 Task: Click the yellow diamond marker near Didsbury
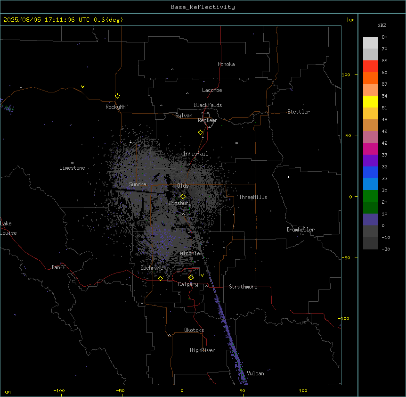pyautogui.click(x=183, y=197)
